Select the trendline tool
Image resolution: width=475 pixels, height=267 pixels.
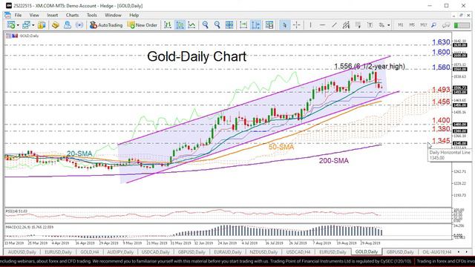coord(334,25)
